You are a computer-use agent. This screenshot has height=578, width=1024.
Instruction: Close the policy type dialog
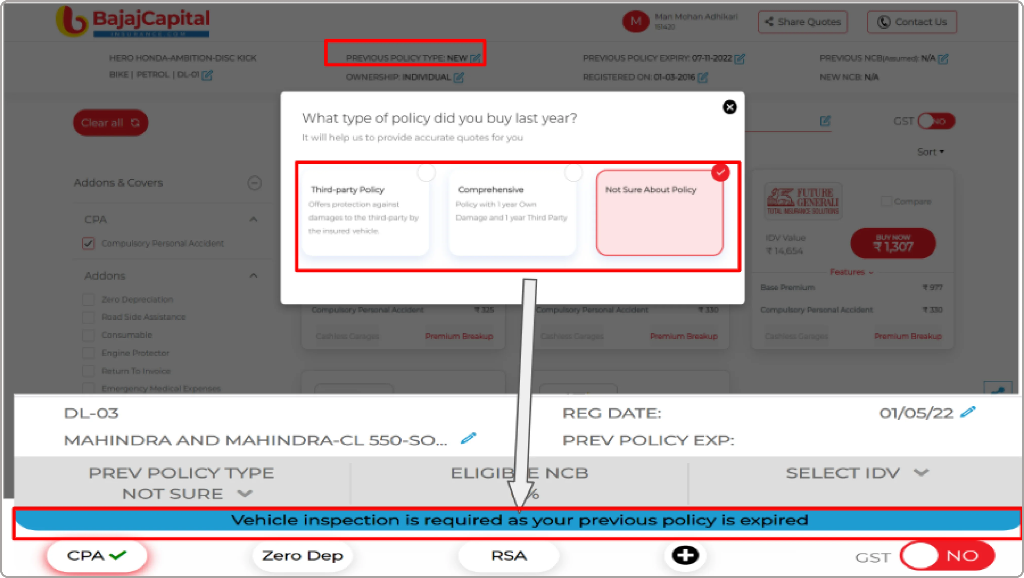tap(729, 107)
